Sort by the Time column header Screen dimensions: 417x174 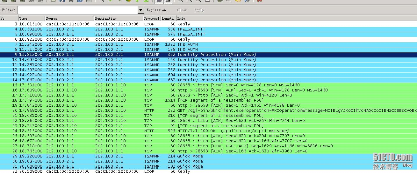point(32,18)
